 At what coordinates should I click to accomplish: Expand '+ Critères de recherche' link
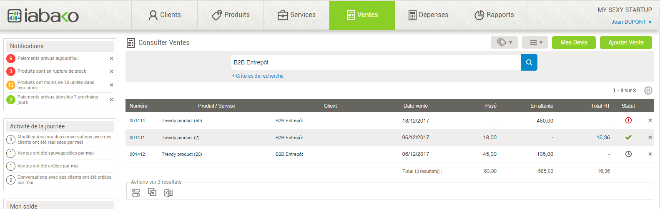(258, 76)
